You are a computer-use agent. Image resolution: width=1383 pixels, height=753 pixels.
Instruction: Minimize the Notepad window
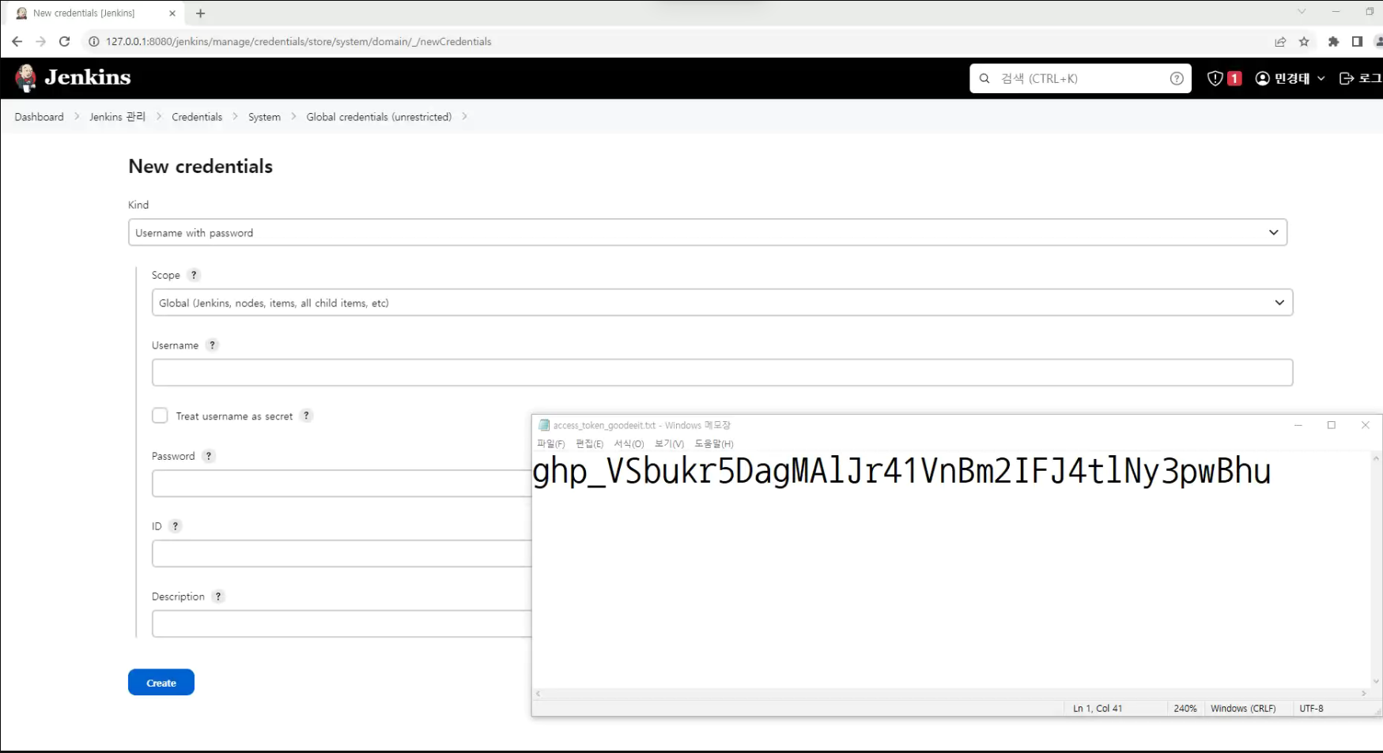[1298, 425]
